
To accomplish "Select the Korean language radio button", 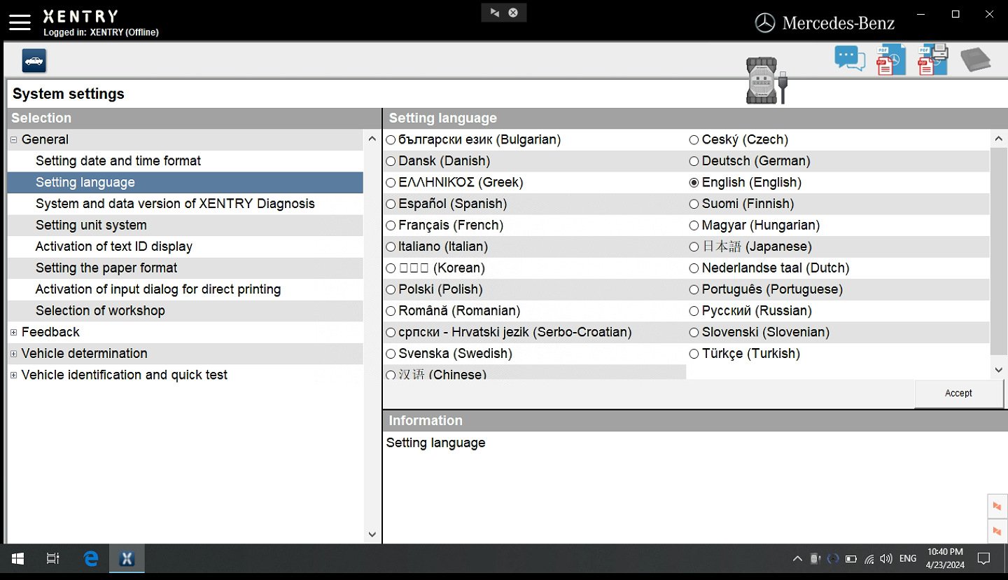I will pyautogui.click(x=391, y=268).
